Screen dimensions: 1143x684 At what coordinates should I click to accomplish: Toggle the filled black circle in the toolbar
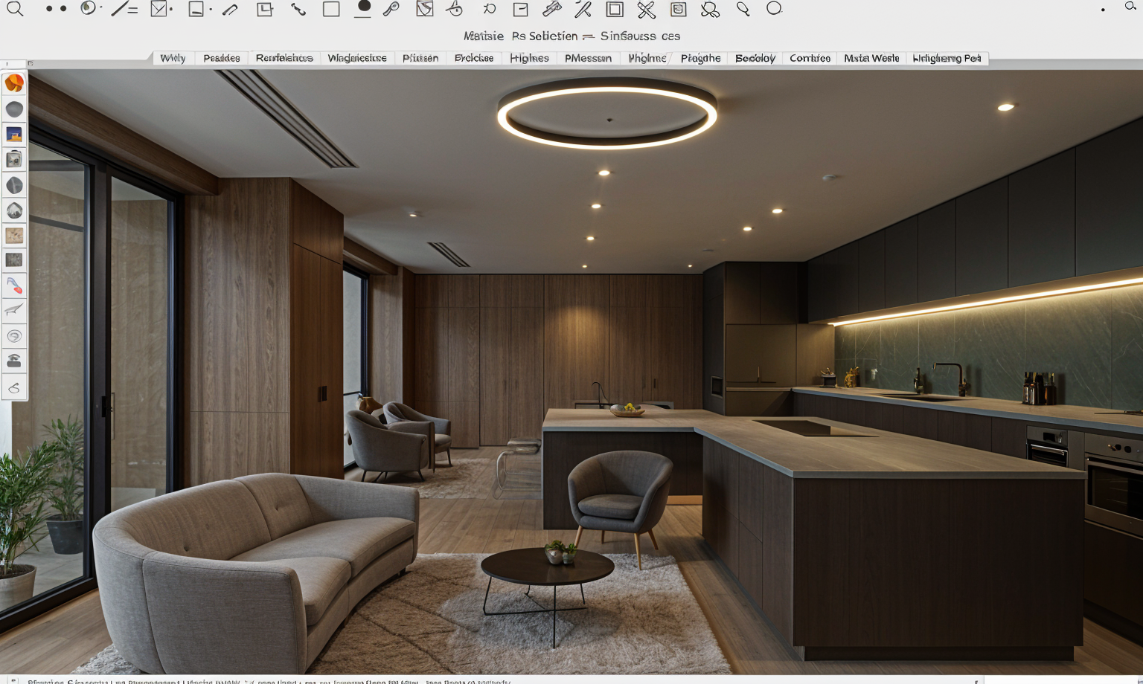point(363,7)
